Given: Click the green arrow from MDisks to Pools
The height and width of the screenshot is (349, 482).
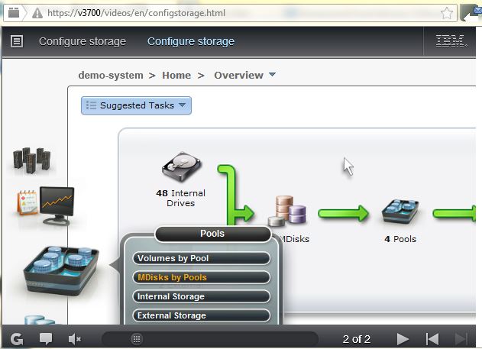Looking at the screenshot, I should (x=343, y=213).
